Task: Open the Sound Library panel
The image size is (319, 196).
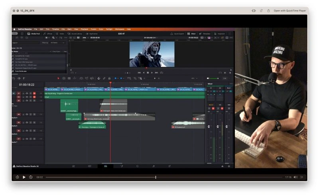Action: (75, 34)
